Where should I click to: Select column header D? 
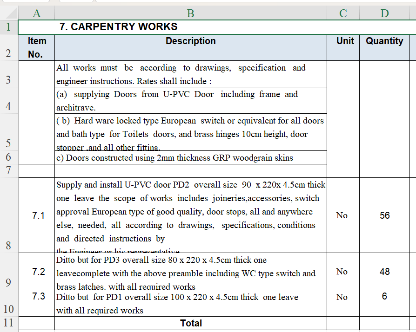(x=384, y=13)
